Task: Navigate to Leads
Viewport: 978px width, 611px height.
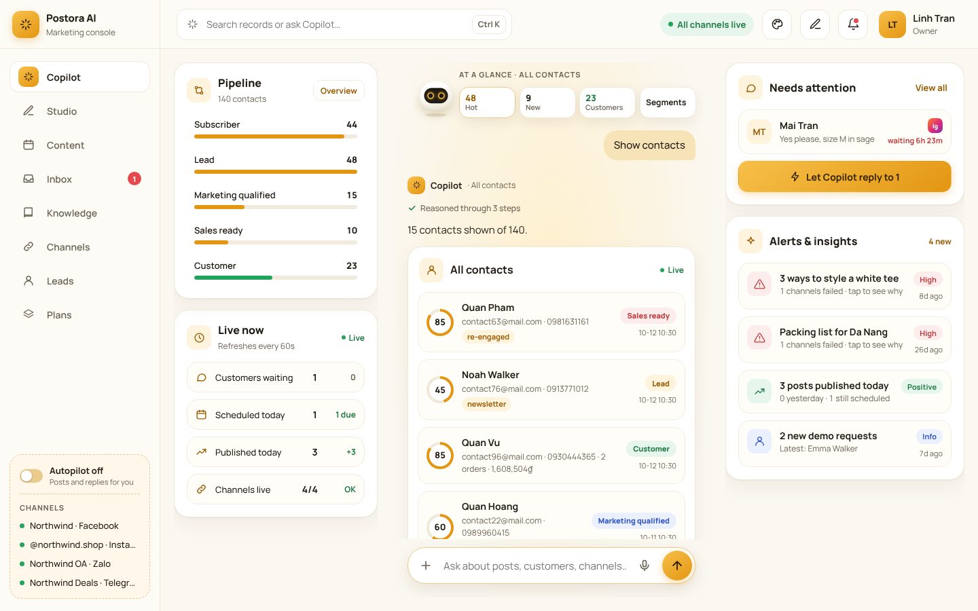Action: (79, 281)
